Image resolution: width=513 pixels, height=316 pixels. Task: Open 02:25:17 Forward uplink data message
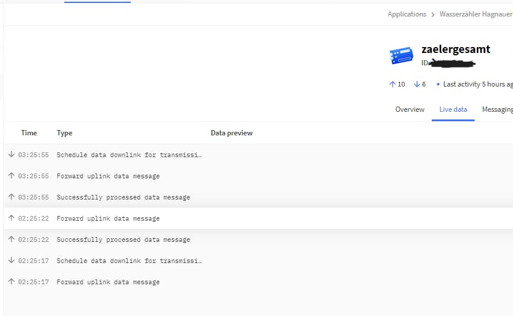point(258,282)
